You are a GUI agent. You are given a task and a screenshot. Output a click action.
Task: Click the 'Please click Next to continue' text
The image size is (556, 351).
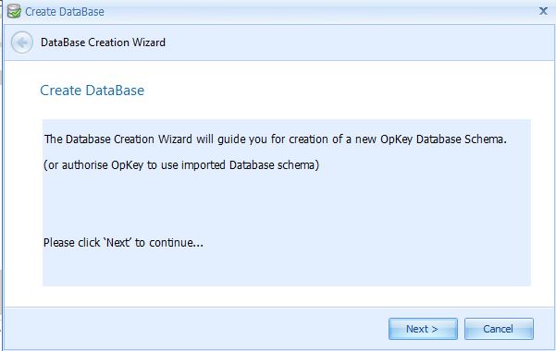tap(123, 243)
